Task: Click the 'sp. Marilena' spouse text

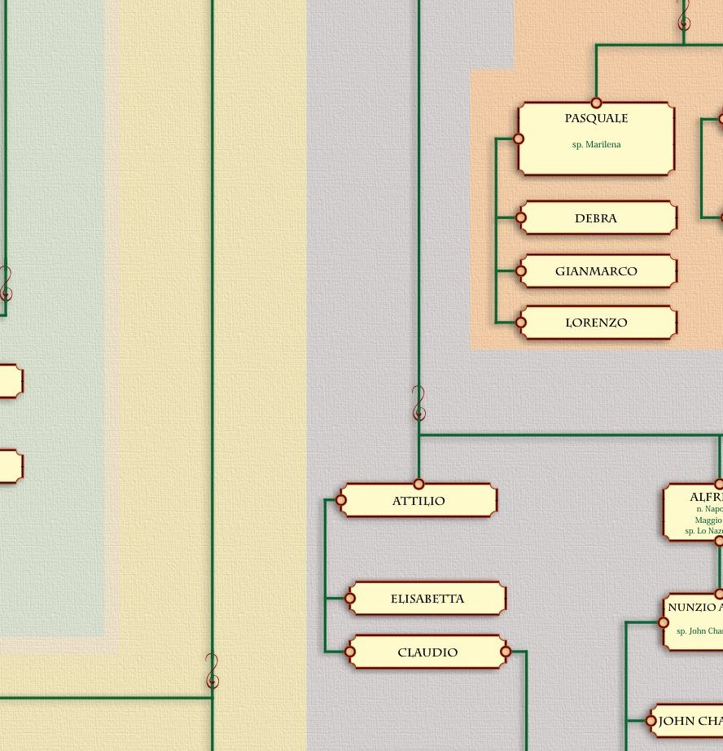Action: point(596,145)
